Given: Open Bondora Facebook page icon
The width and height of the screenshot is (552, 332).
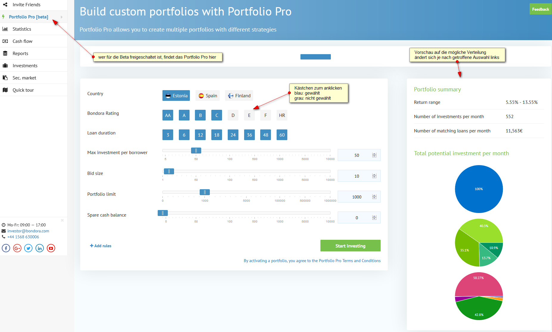Looking at the screenshot, I should point(6,248).
